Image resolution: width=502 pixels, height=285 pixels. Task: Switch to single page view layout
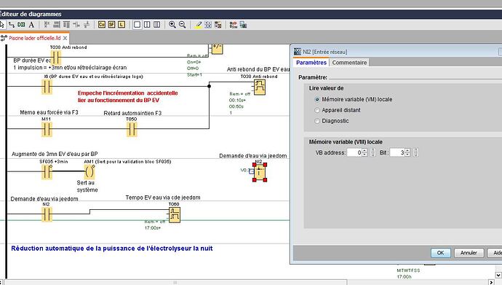(137, 25)
